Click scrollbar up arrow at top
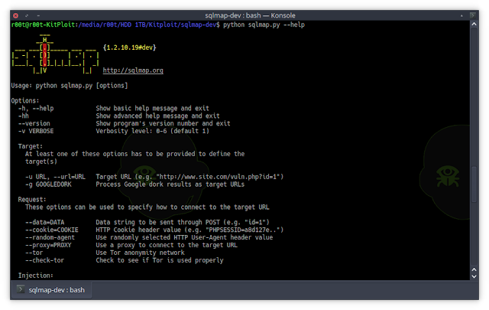The height and width of the screenshot is (310, 489). click(474, 24)
